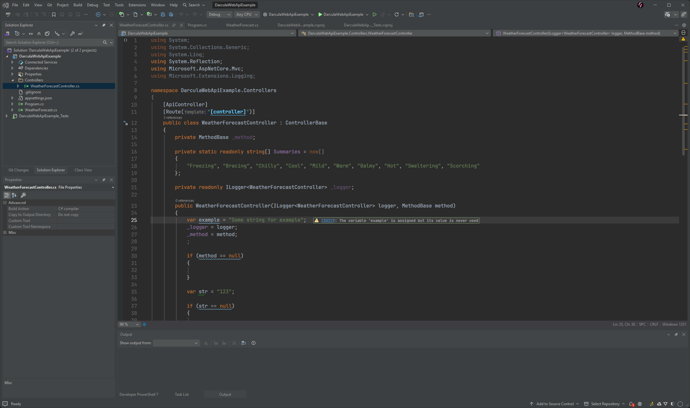This screenshot has width=690, height=408.
Task: Click the Start Debugging green arrow
Action: click(x=375, y=14)
